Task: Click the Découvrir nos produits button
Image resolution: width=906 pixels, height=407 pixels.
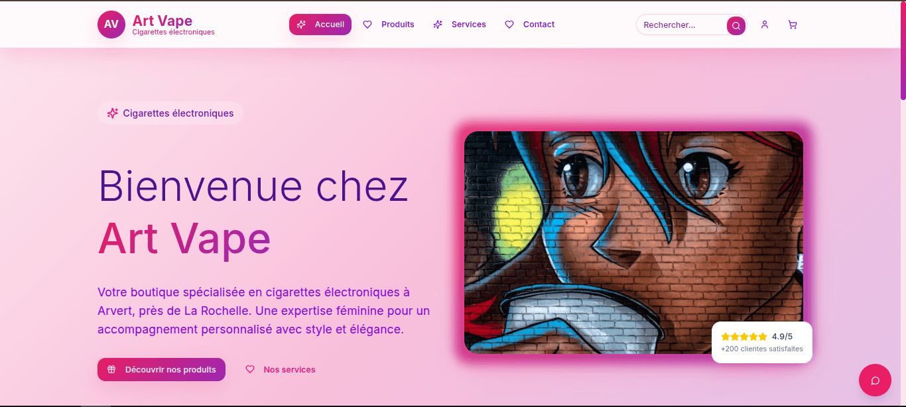Action: (x=161, y=370)
